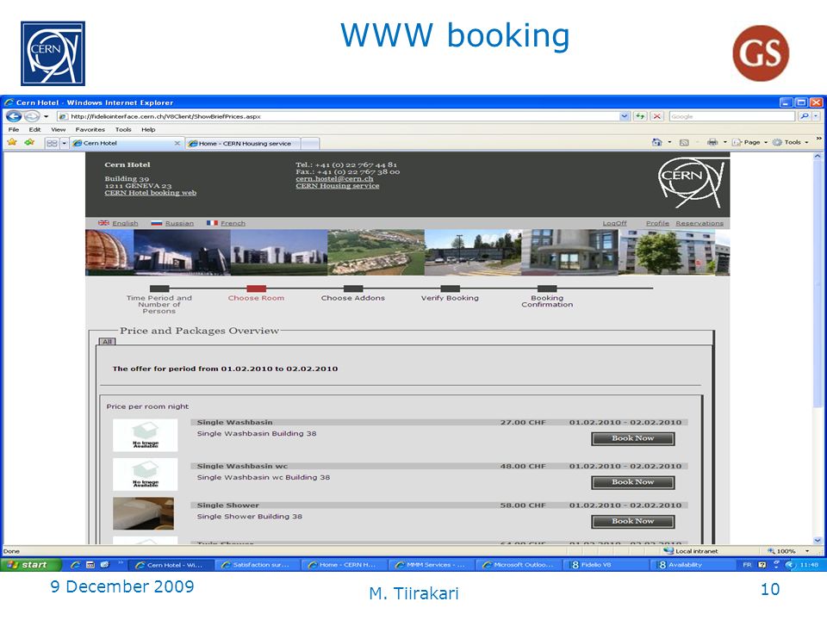Open Availability window from the taskbar
This screenshot has width=827, height=620.
click(x=692, y=565)
